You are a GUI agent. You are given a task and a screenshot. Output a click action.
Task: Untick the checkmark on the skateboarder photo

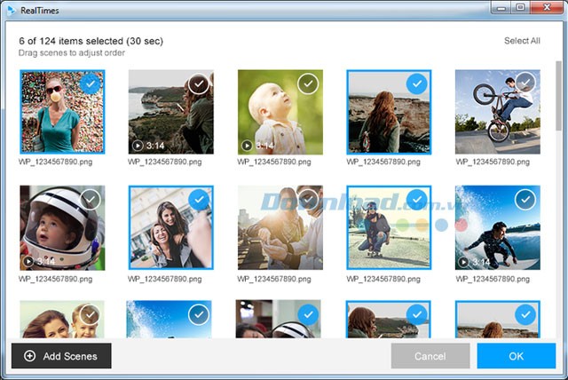coord(416,199)
